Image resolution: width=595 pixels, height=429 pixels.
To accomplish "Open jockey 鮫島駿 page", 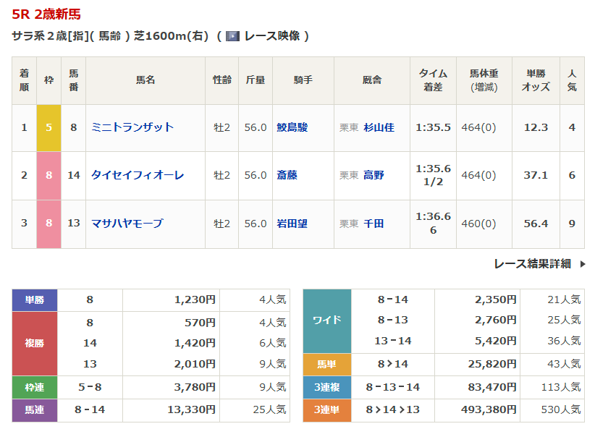I will coord(292,127).
